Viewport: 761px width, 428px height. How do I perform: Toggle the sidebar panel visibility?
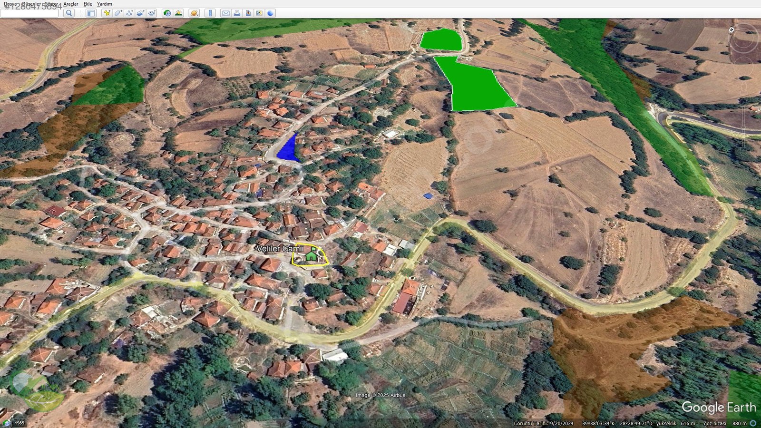[x=91, y=13]
